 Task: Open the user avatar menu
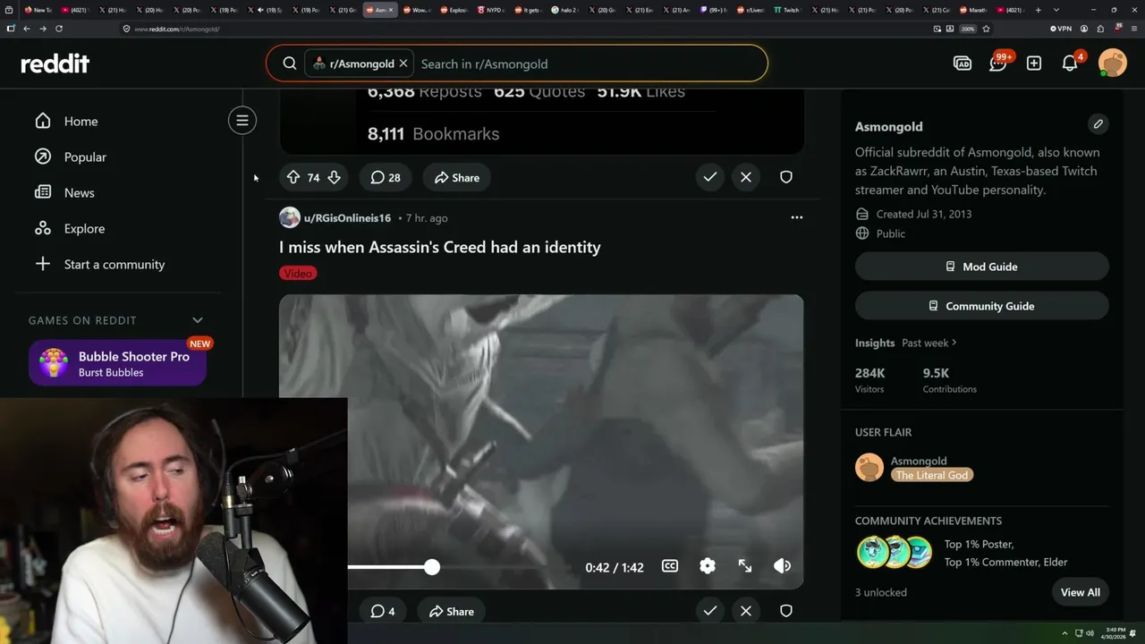(1113, 64)
